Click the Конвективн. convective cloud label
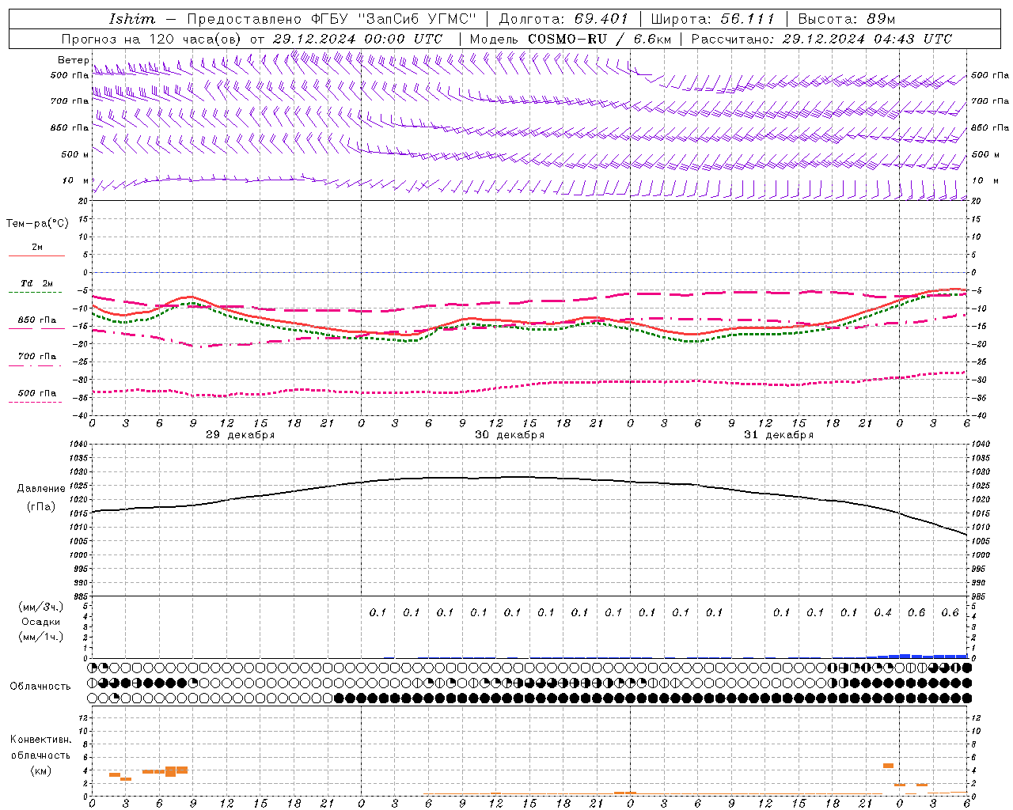Screen dimensions: 1013x810 pos(40,740)
